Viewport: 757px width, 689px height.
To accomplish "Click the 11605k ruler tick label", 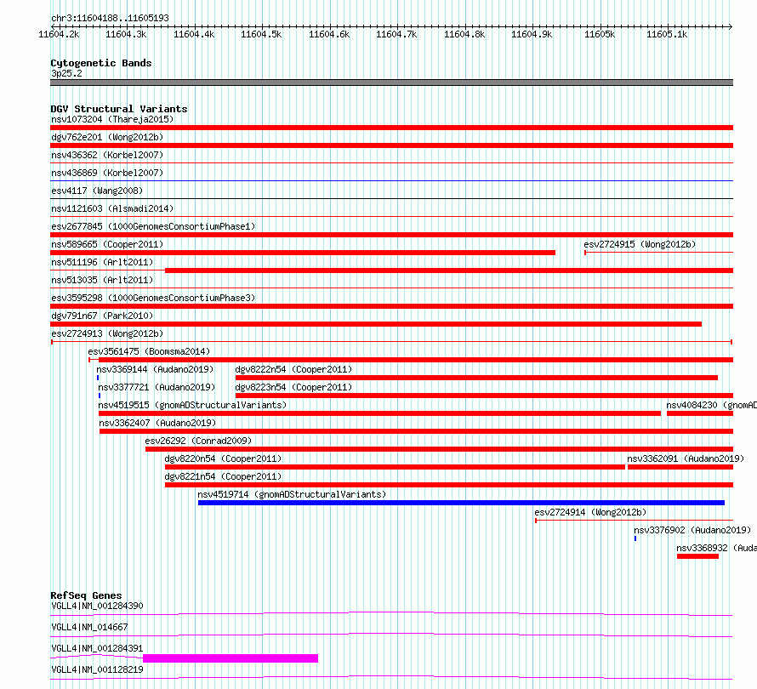I will [600, 34].
